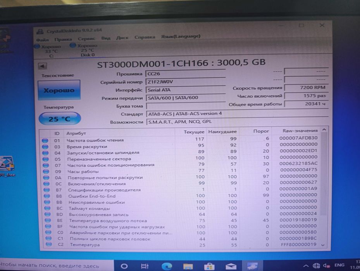
Task: Open the Правка menu
Action: 63,39
